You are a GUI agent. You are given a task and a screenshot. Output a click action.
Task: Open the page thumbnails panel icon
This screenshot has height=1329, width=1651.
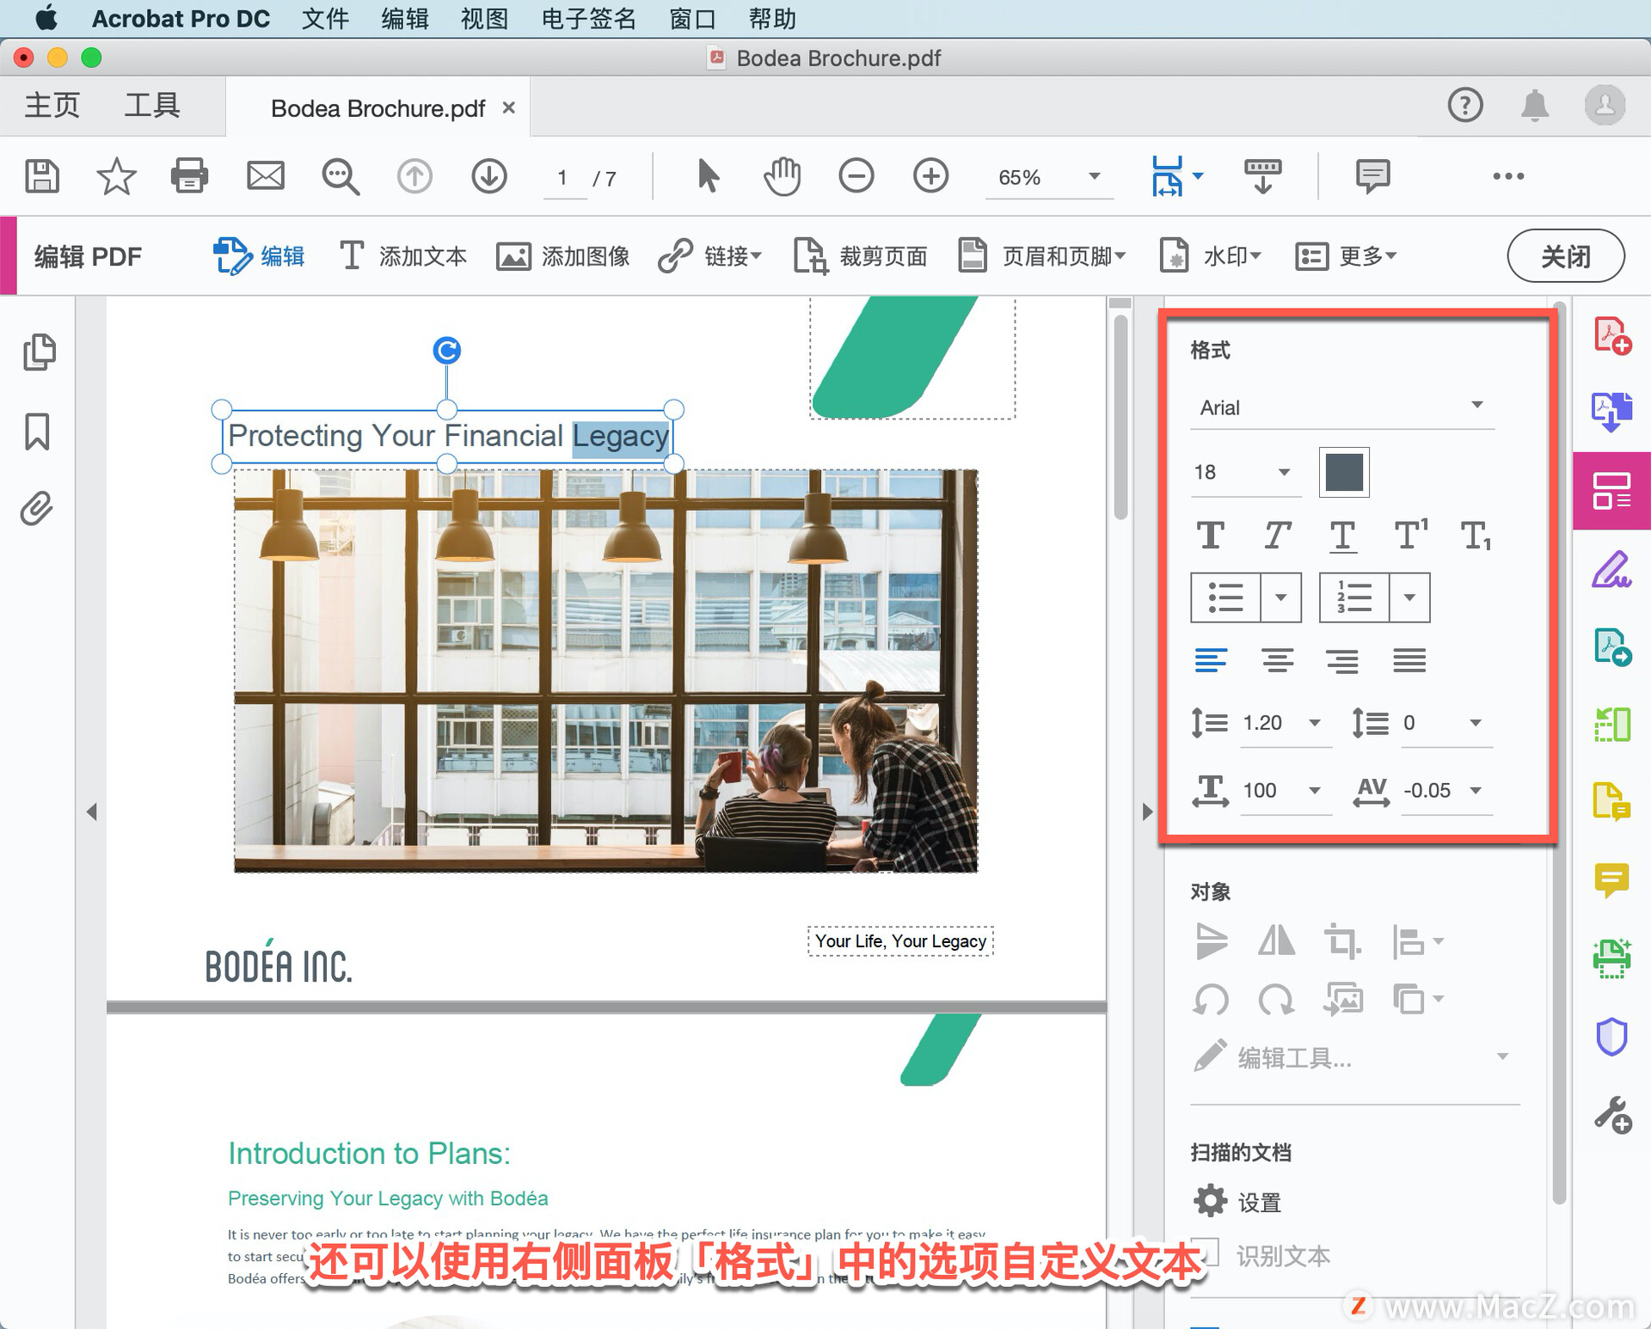pyautogui.click(x=39, y=352)
